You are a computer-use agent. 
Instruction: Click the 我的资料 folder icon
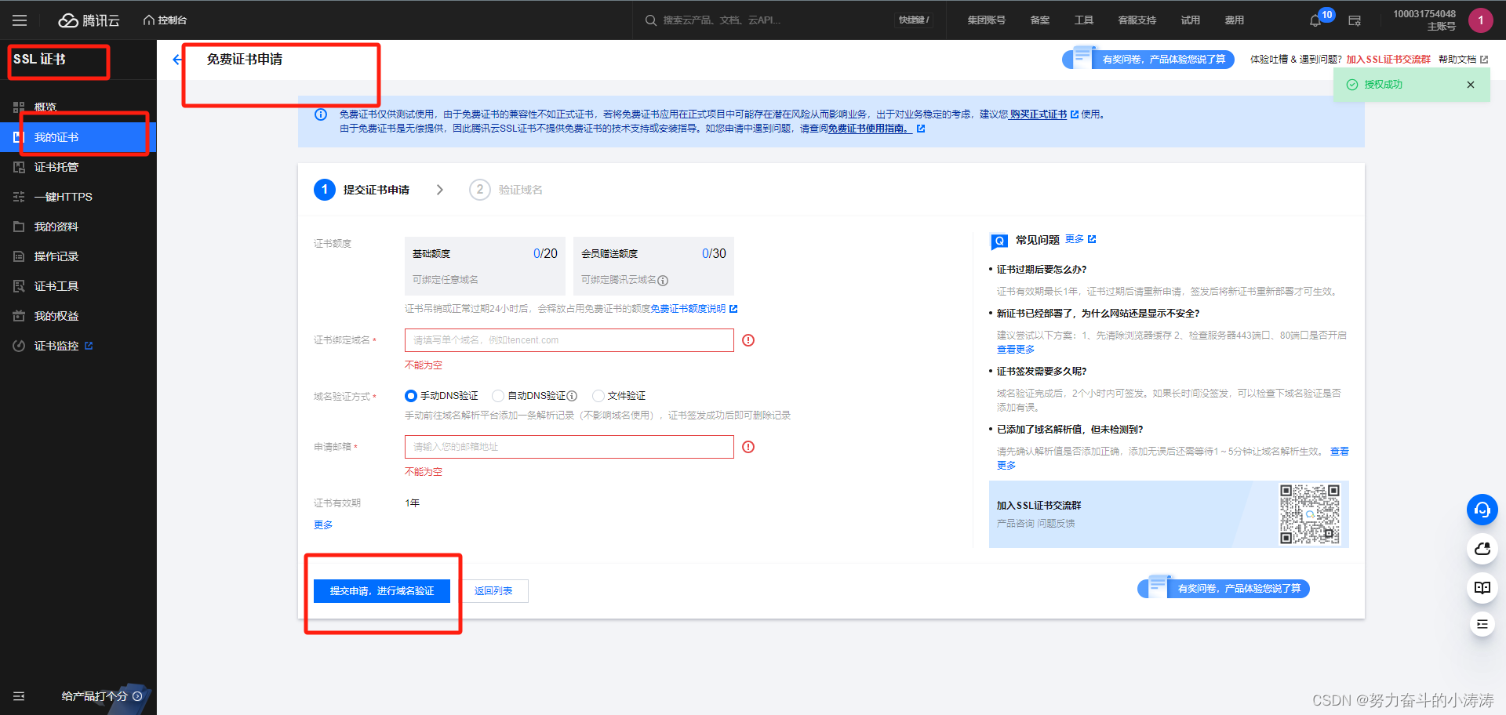pos(19,227)
